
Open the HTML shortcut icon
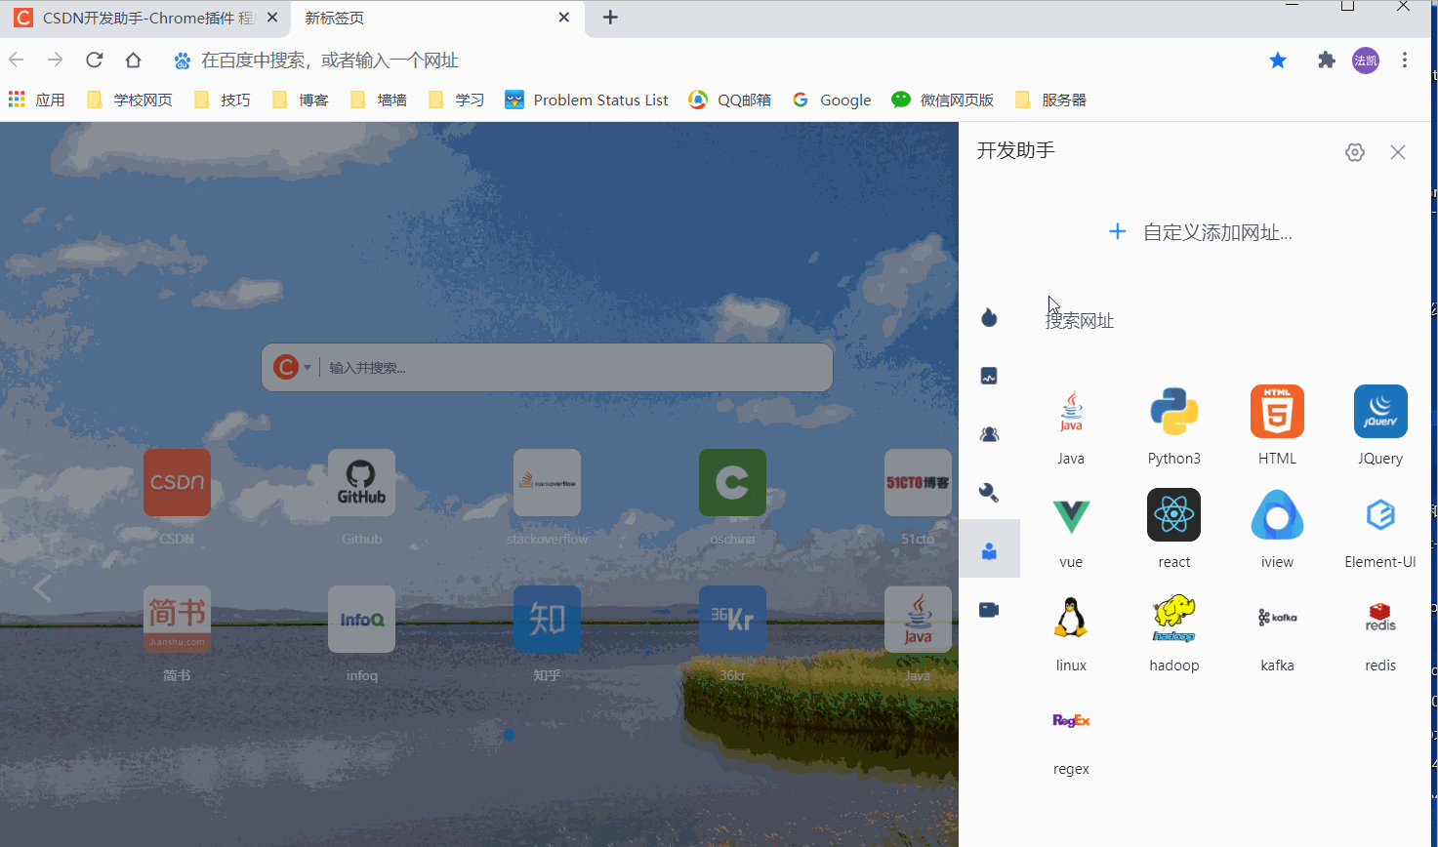(x=1277, y=412)
